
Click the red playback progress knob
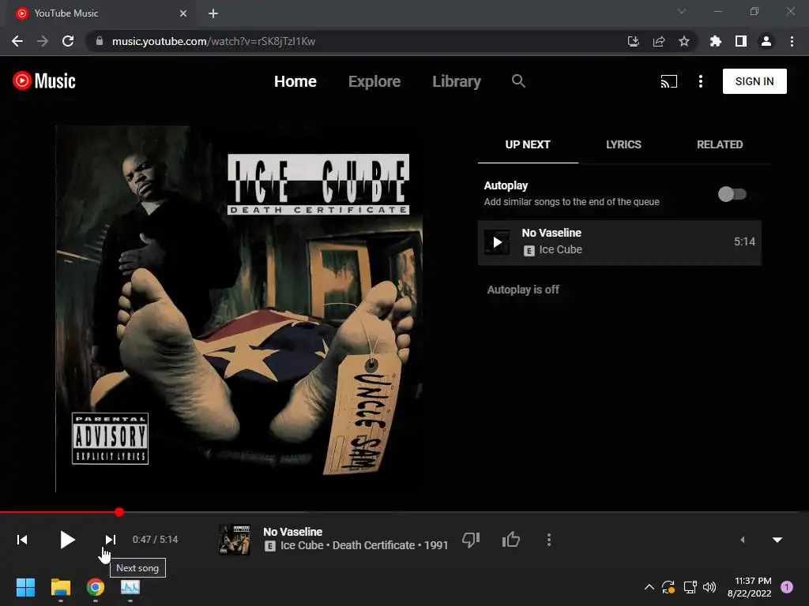pos(119,511)
